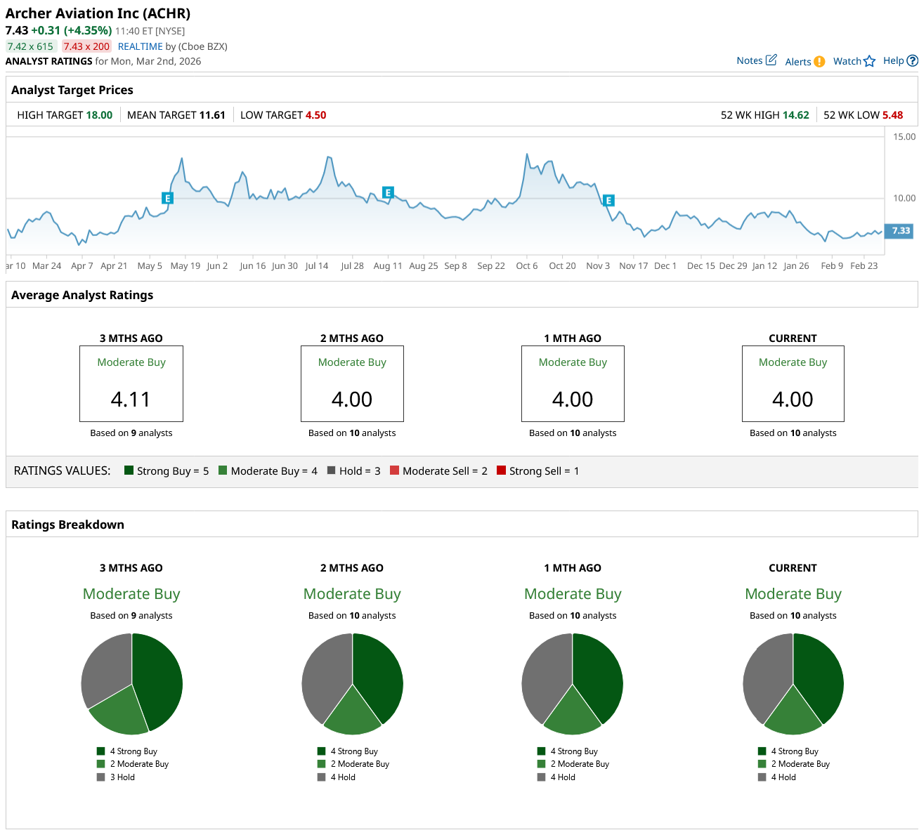Select the Current average rating box
The image size is (919, 830).
point(793,383)
